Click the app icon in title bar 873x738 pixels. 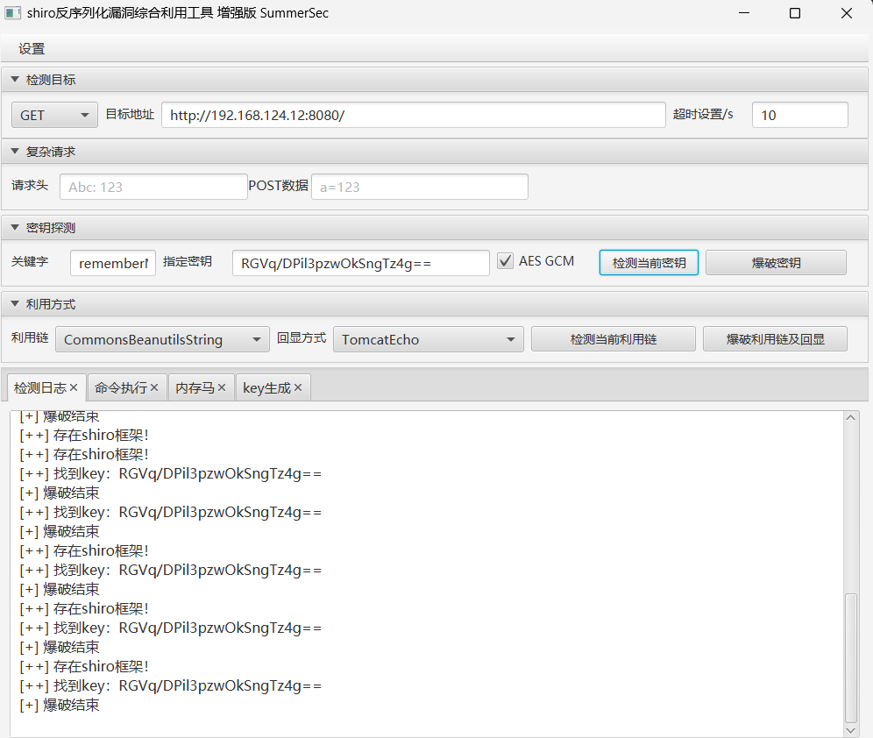point(13,13)
